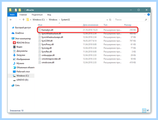This screenshot has width=158, height=120.
Task: Click into the Поиск search field
Action: pos(131,20)
